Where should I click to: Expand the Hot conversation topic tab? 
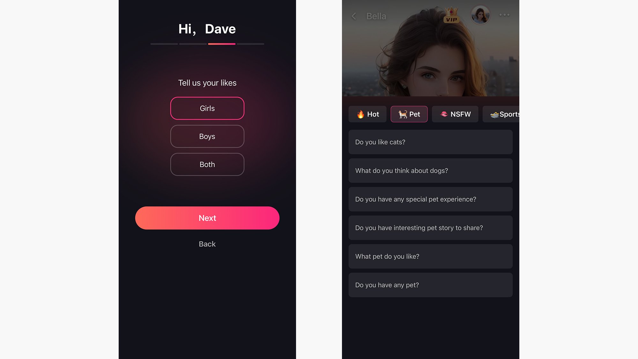click(367, 114)
